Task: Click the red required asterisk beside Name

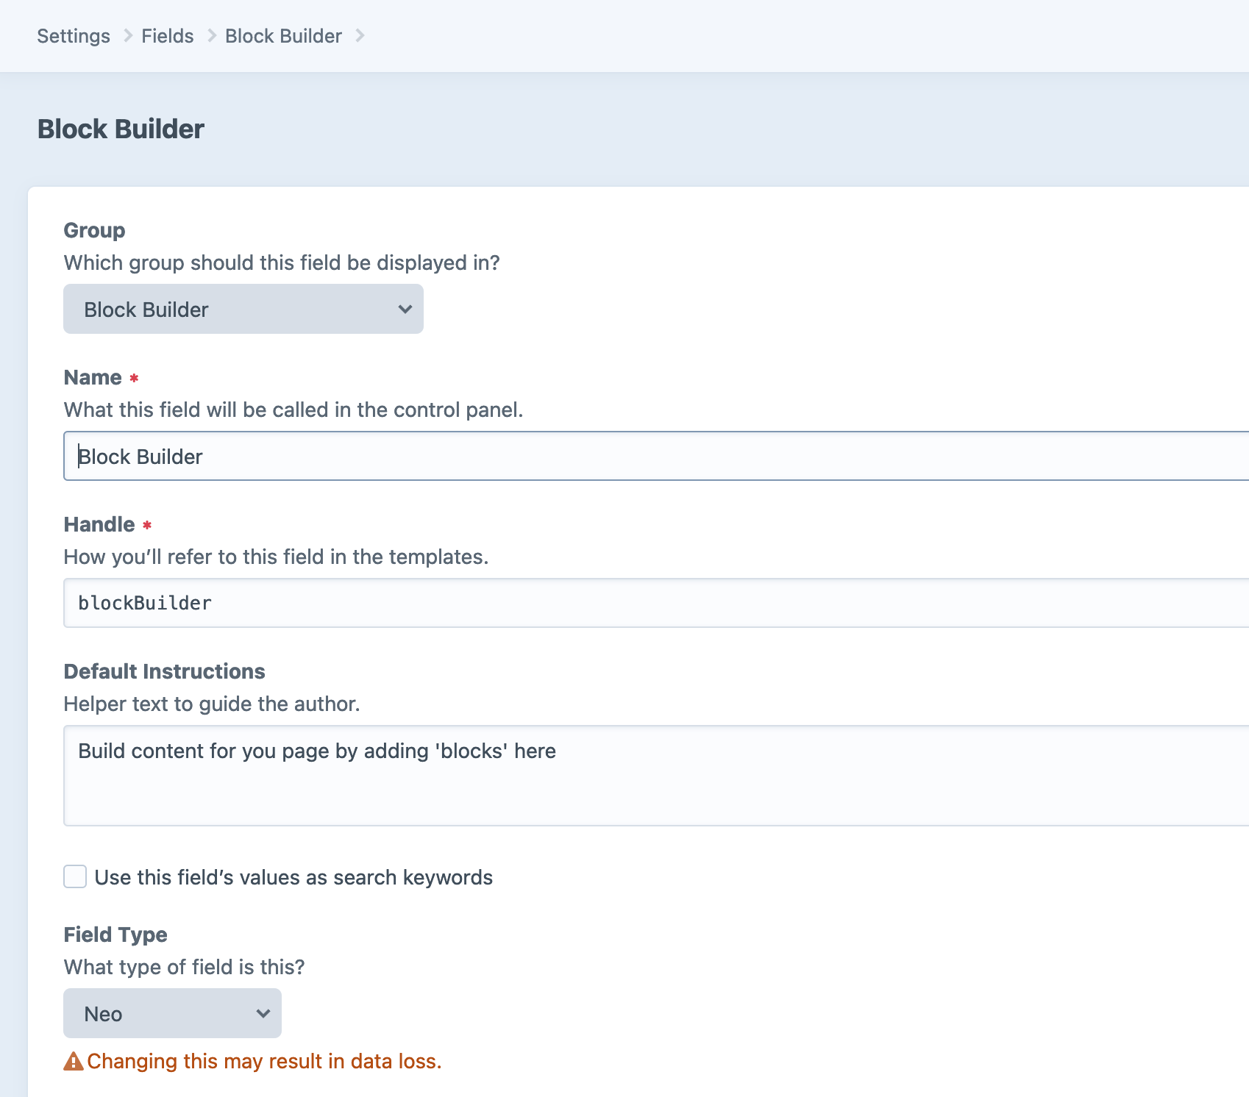Action: click(x=134, y=378)
